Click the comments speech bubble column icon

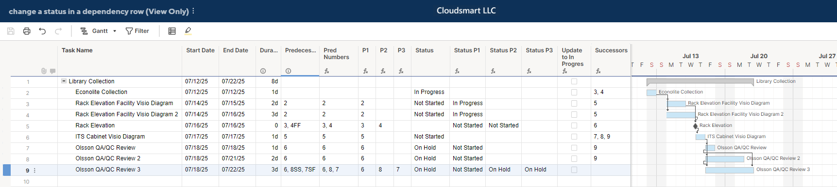(x=52, y=71)
